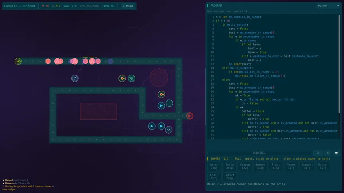Viewport: 344px width, 193px height.
Task: Click the round reset button next to 1x
Action: coord(328,153)
